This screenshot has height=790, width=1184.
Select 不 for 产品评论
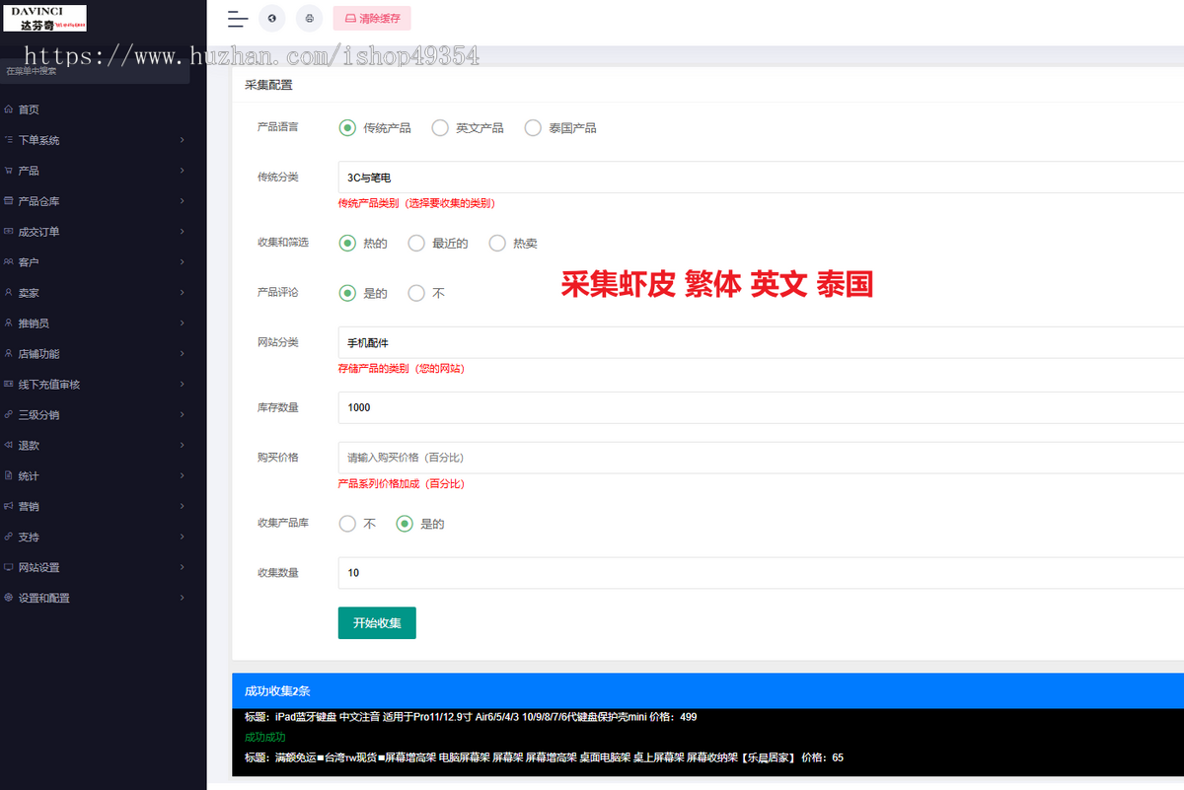pyautogui.click(x=415, y=293)
